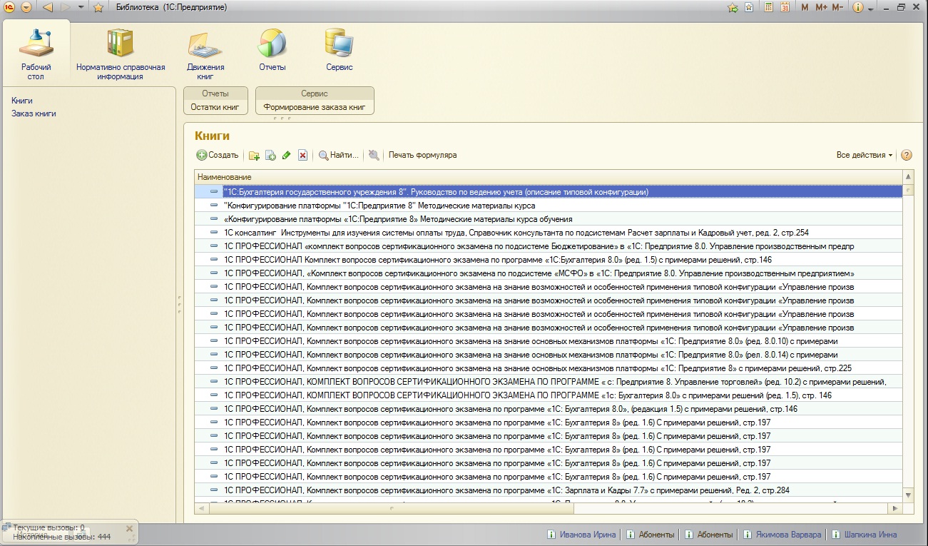Open Нормативно справочная информация section
This screenshot has height=546, width=928.
coord(121,54)
